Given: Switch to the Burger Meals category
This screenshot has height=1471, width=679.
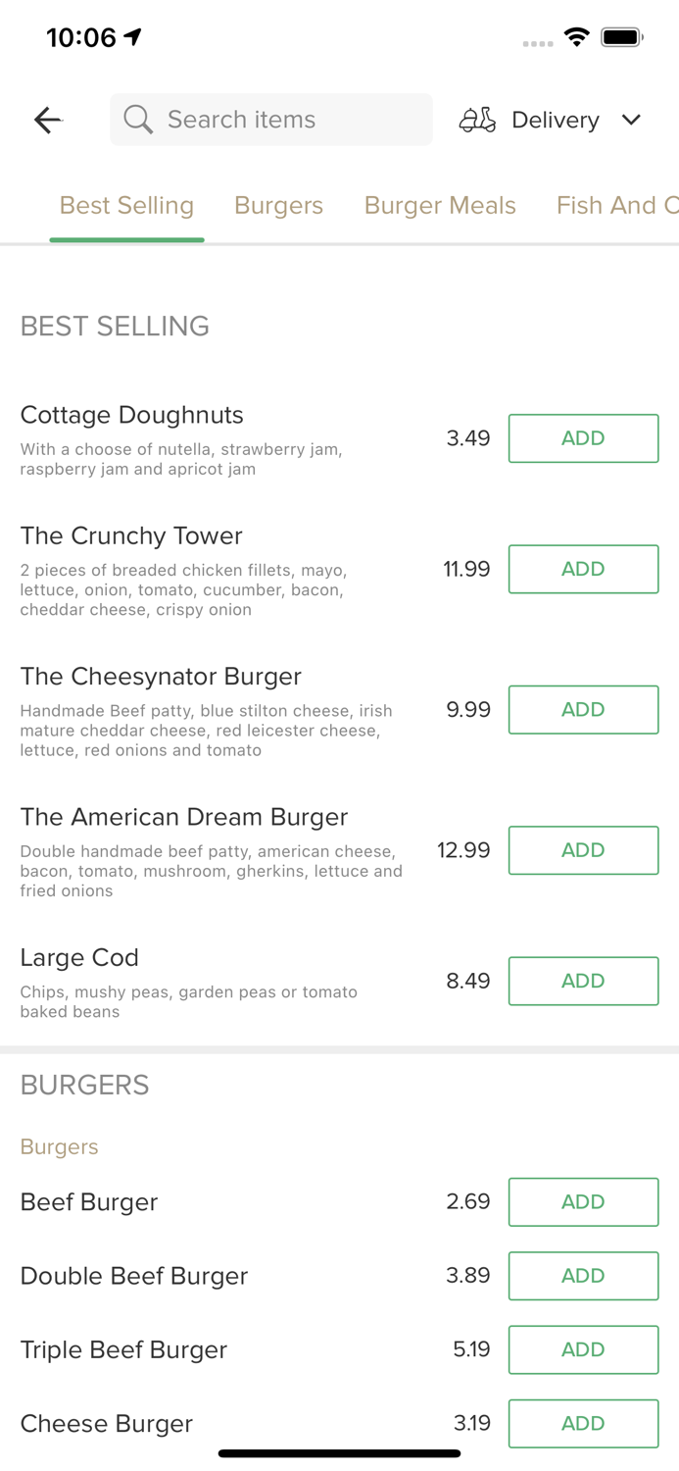Looking at the screenshot, I should [x=440, y=205].
